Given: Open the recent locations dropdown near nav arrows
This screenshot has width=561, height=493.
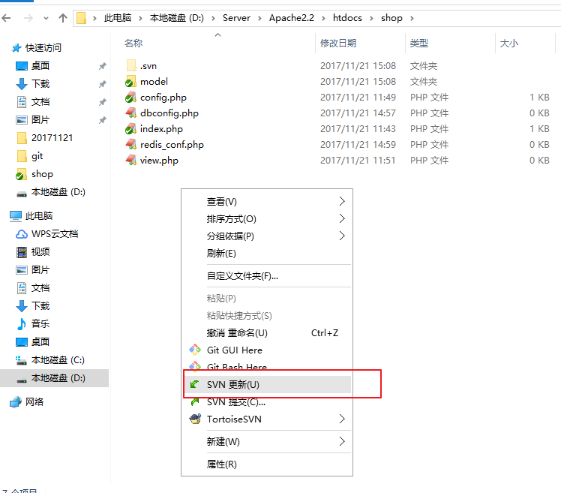Looking at the screenshot, I should [46, 17].
